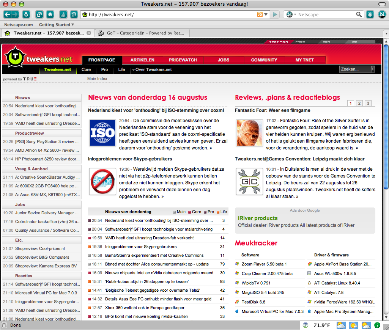
Task: Toggle the Core news filter
Action: click(x=194, y=212)
